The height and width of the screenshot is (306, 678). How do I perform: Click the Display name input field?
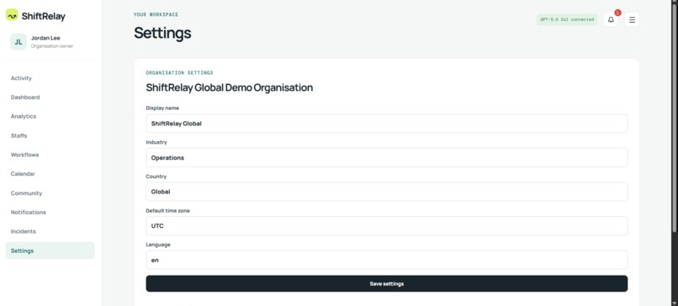(387, 124)
